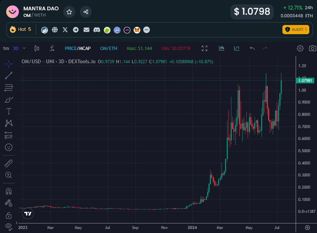Open the emoji icons tool

tap(9, 147)
